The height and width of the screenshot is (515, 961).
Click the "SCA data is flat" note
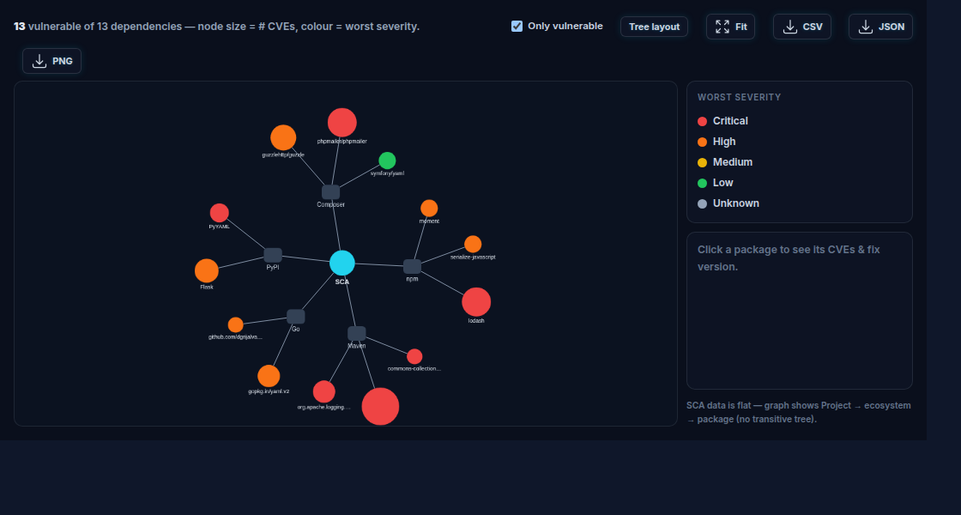tap(799, 413)
